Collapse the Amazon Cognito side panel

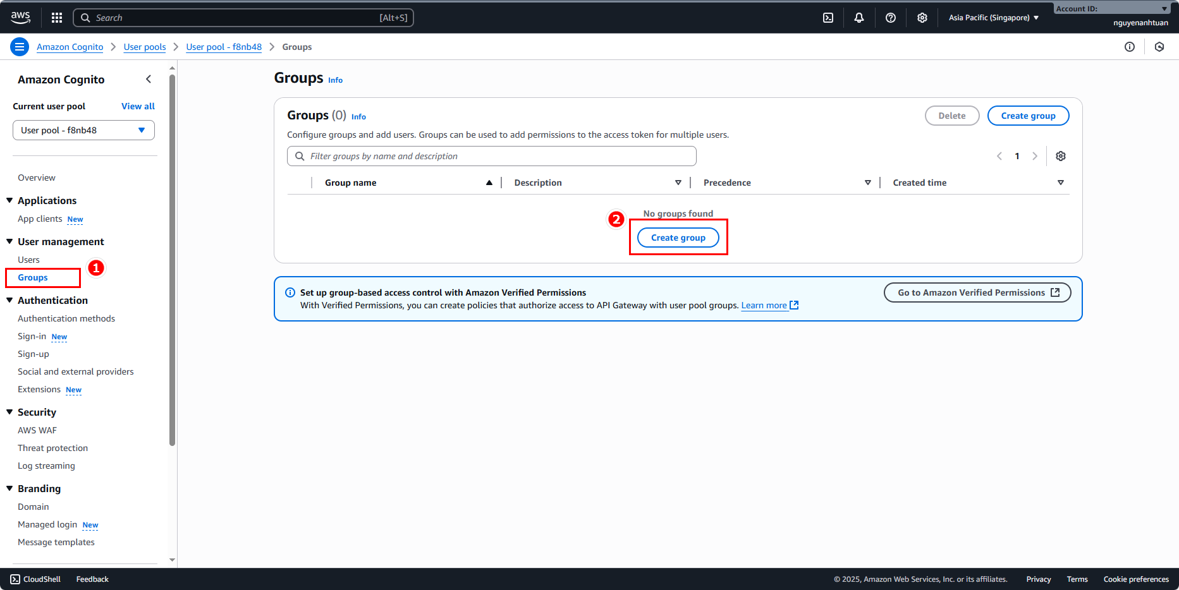coord(149,79)
